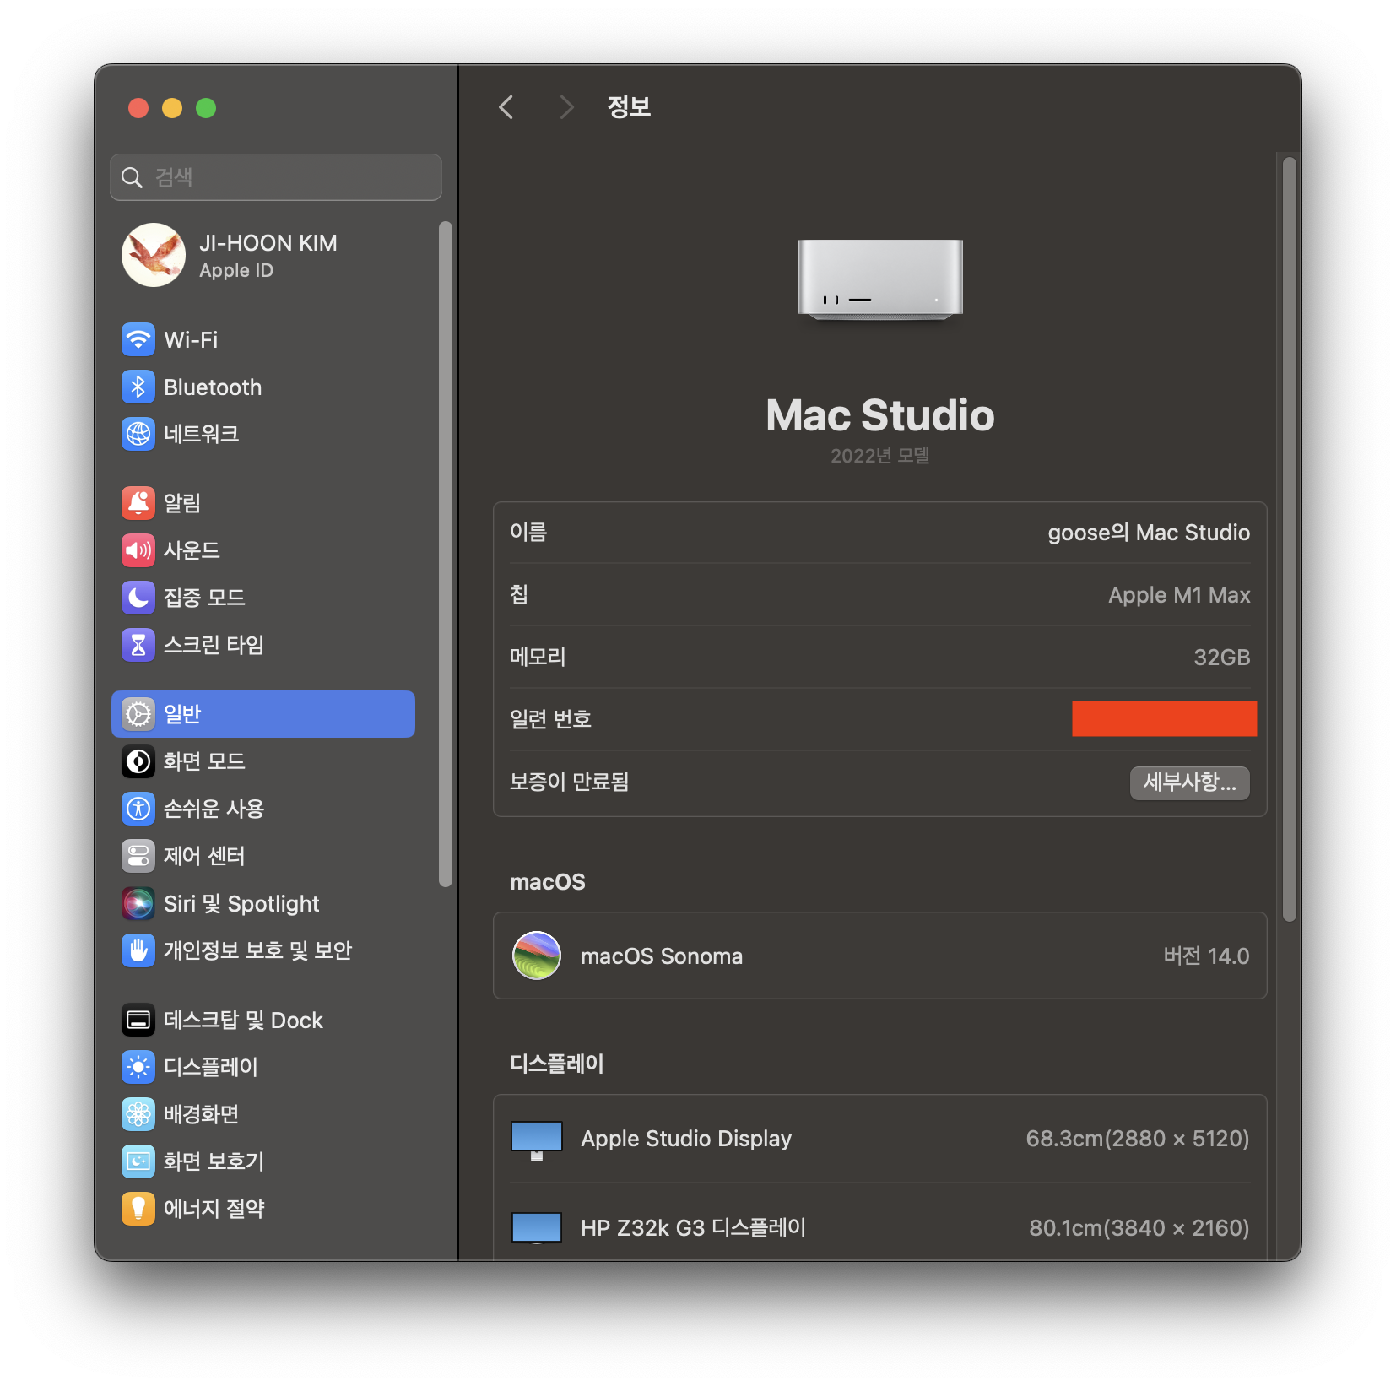Click the 일련 번호 label

click(x=550, y=719)
